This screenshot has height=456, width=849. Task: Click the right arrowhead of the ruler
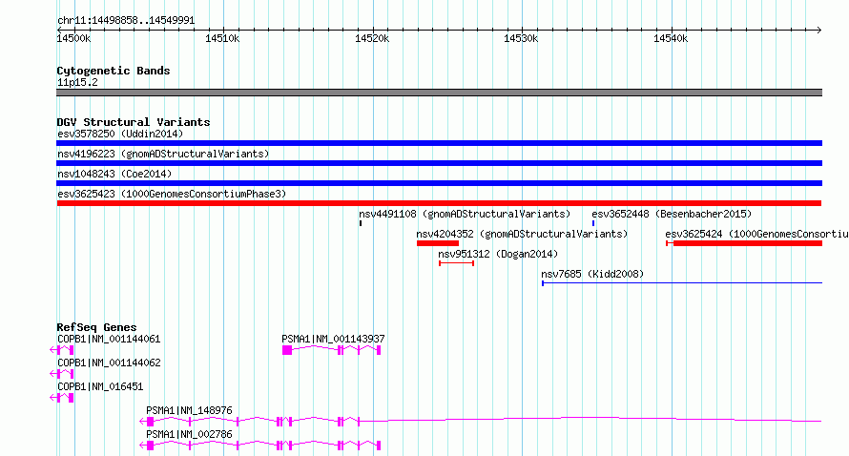point(818,31)
